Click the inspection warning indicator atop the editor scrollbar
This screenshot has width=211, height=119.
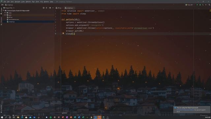pos(210,11)
